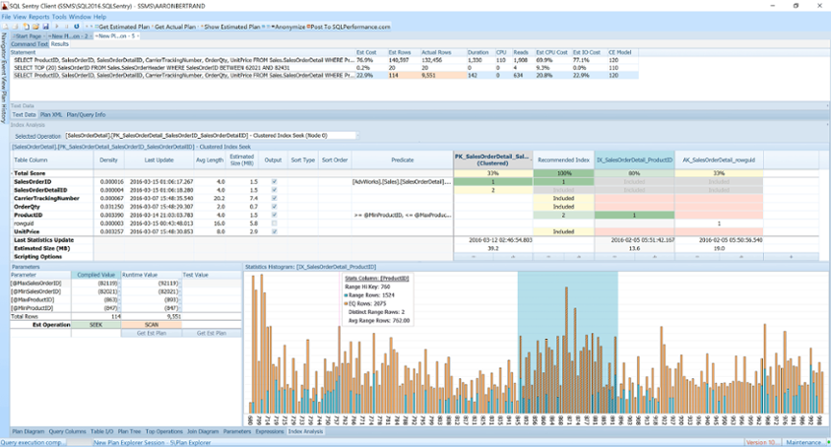Viewport: 831px width, 447px height.
Task: Enable Output checkbox for the rowguid row
Action: 274,223
